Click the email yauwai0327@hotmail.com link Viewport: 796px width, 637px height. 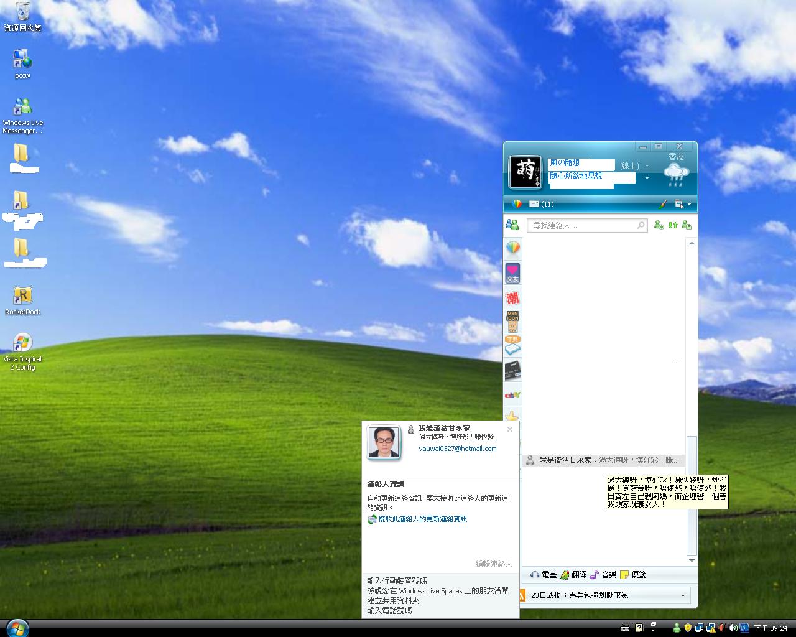click(457, 449)
